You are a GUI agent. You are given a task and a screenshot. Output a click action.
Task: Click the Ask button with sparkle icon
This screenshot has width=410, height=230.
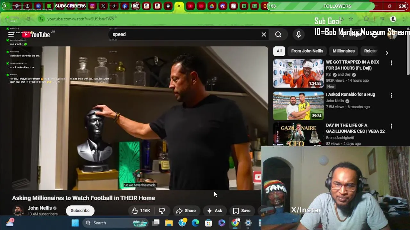(214, 211)
